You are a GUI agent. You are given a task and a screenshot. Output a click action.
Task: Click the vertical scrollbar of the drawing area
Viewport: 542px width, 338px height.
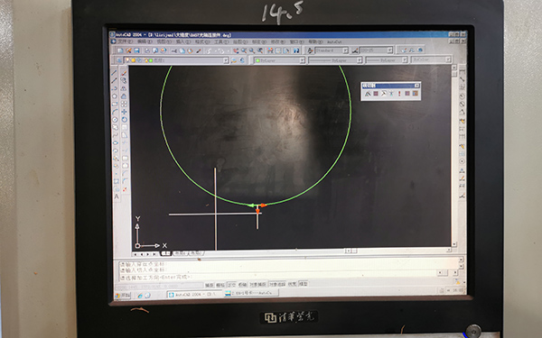[x=454, y=156]
